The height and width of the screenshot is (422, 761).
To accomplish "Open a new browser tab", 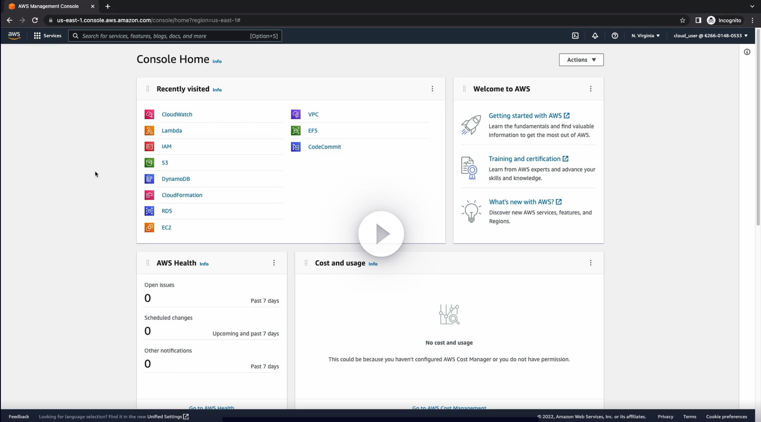I will 108,6.
